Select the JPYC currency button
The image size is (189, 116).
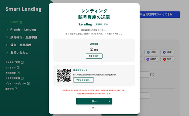click(167, 52)
